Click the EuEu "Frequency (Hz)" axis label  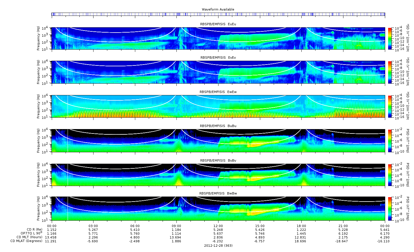[39, 38]
